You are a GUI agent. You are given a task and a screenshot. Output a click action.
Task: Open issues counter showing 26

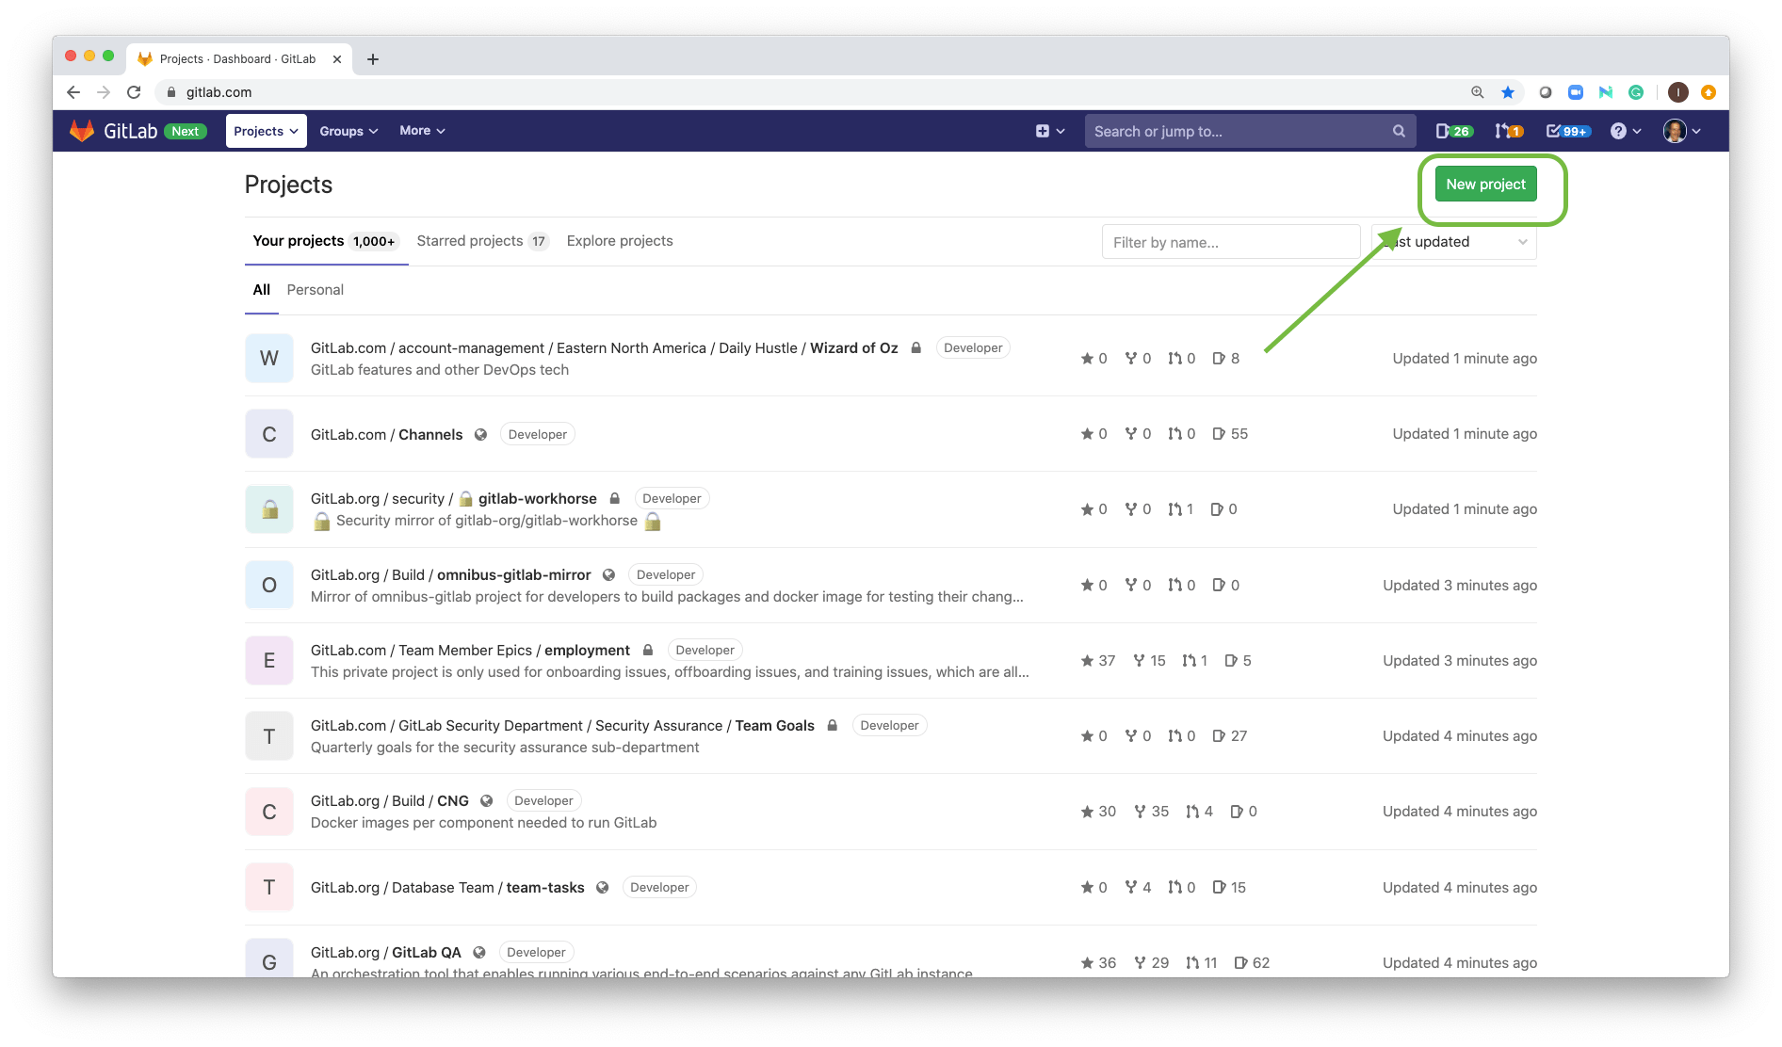click(x=1453, y=131)
